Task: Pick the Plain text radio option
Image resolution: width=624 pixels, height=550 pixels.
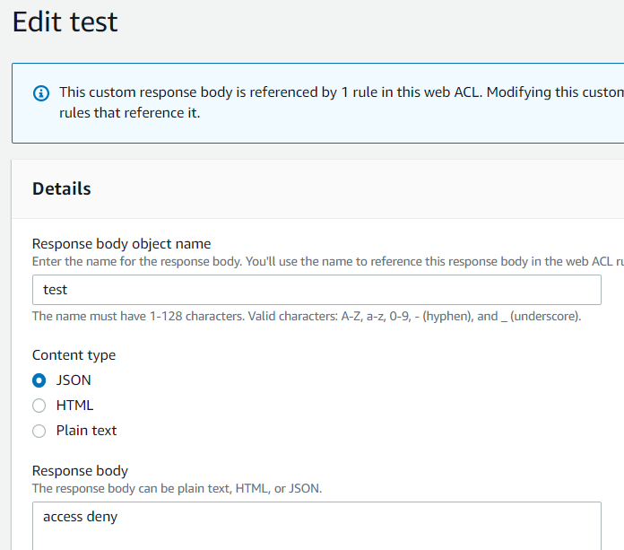Action: tap(39, 431)
